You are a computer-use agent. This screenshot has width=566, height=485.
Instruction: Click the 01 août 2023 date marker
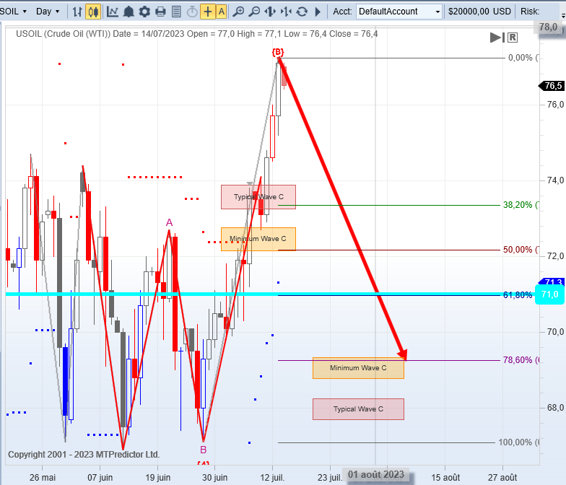pos(375,474)
